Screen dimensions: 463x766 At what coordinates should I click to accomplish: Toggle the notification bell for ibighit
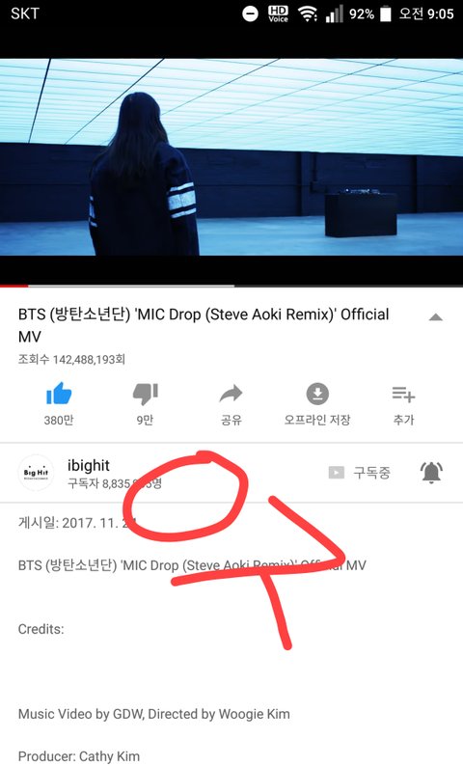click(x=431, y=473)
